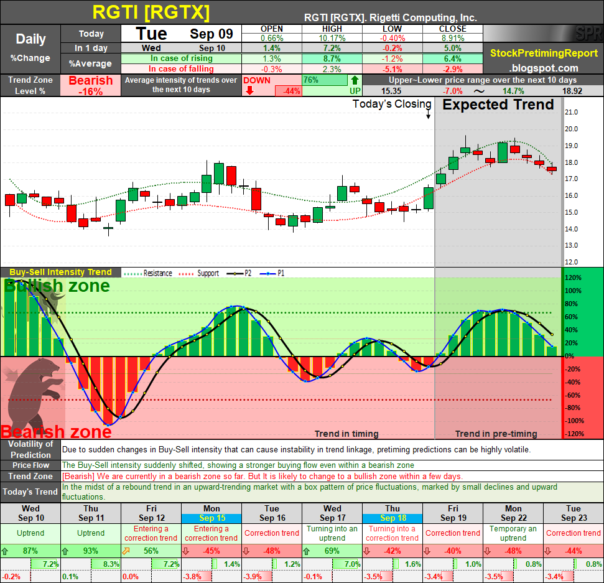The height and width of the screenshot is (583, 604).
Task: Click the -5.1% falling low value
Action: (x=392, y=69)
